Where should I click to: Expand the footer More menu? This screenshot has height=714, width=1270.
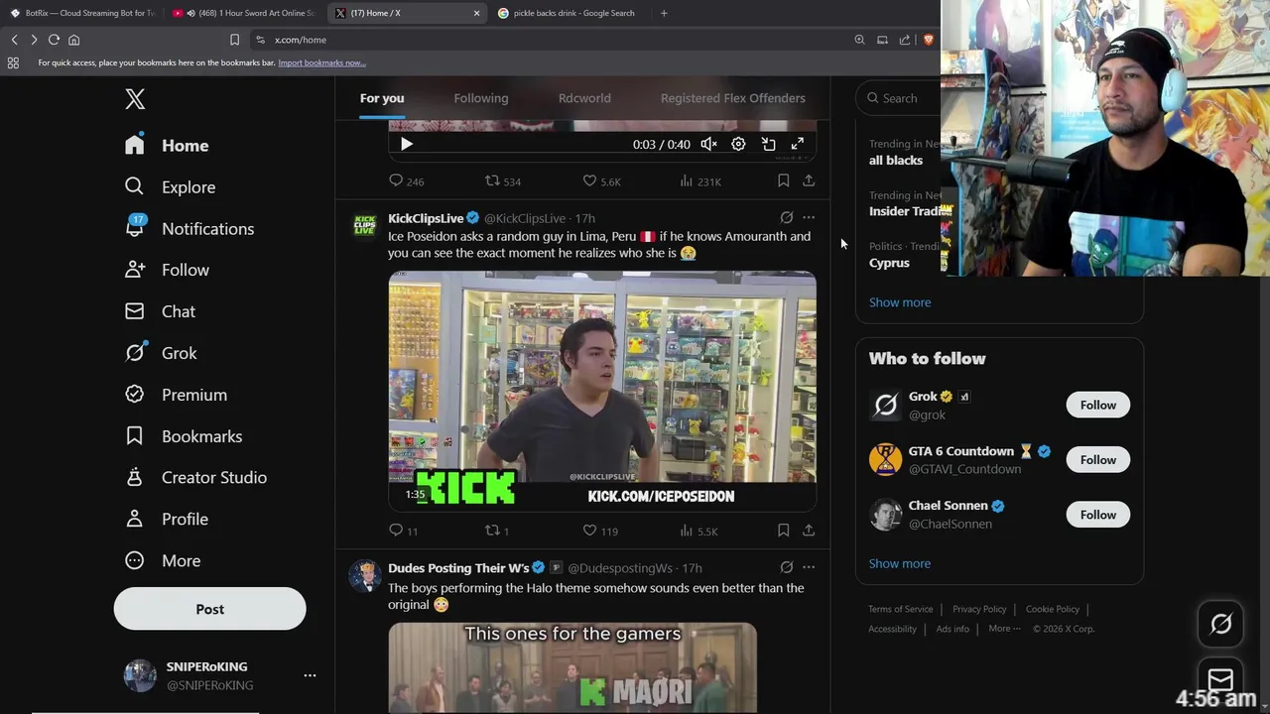1004,629
